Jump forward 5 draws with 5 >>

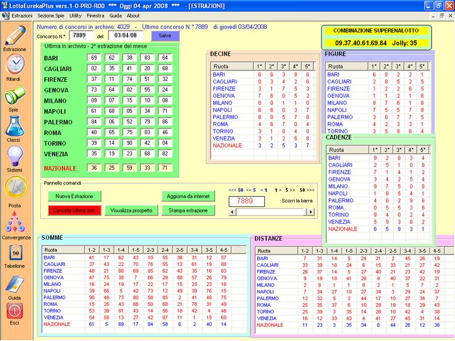point(290,190)
